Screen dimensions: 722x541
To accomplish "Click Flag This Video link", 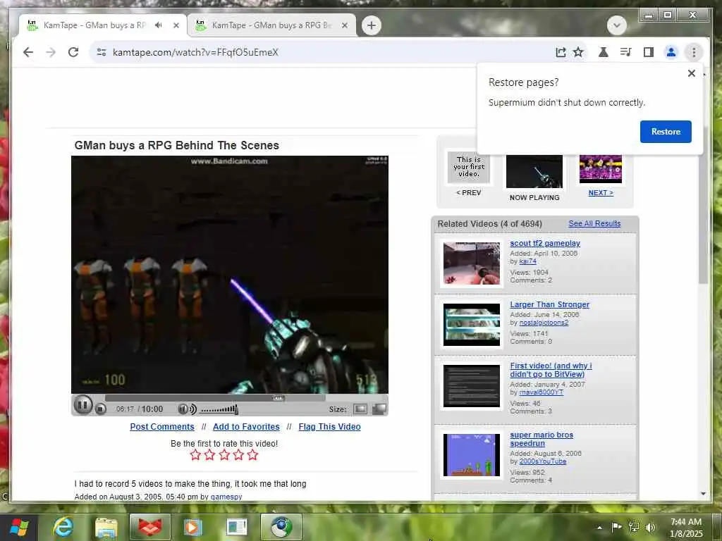I will 329,426.
